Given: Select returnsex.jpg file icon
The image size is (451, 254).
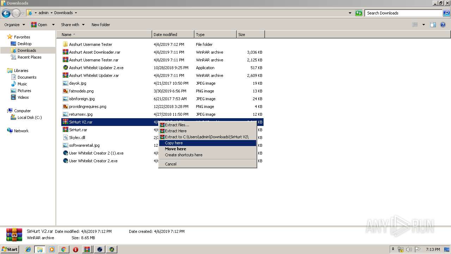Looking at the screenshot, I should [65, 114].
